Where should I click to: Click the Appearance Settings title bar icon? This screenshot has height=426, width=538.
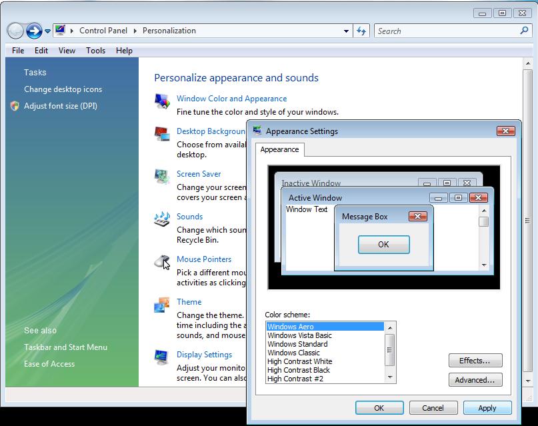tap(257, 131)
